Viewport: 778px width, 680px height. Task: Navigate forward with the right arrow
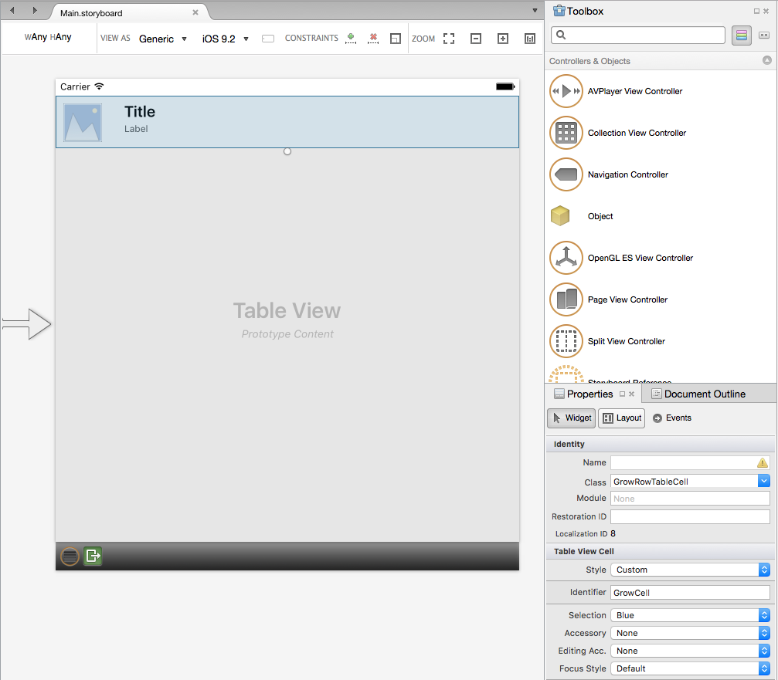coord(35,10)
